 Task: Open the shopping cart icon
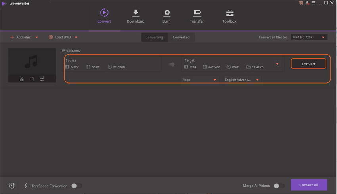pos(301,3)
